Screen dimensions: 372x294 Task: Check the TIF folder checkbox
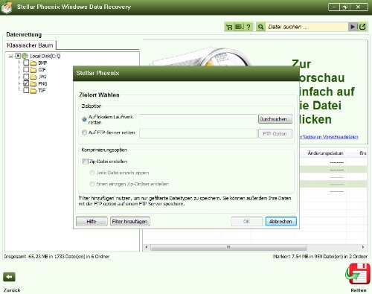click(26, 90)
